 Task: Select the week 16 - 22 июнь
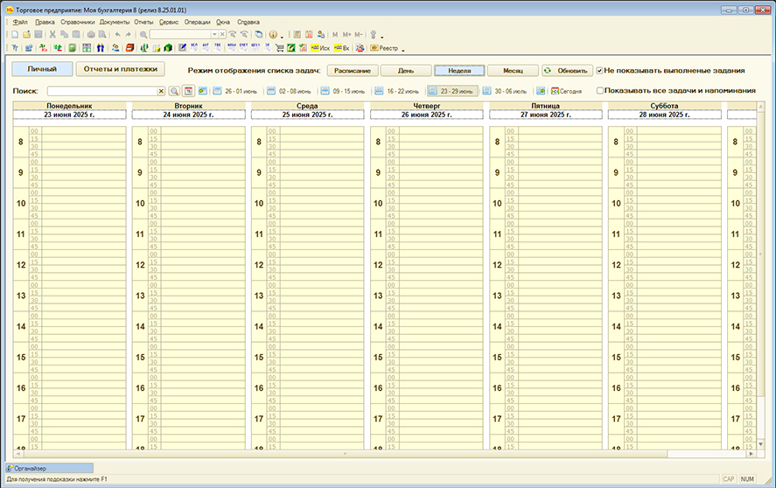coord(398,91)
